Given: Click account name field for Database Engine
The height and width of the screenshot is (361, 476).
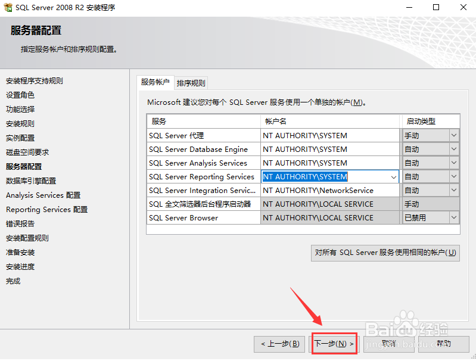Looking at the screenshot, I should pos(330,149).
